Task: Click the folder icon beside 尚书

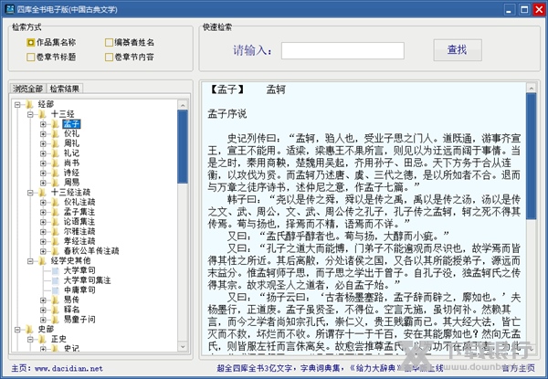Action: pyautogui.click(x=55, y=163)
